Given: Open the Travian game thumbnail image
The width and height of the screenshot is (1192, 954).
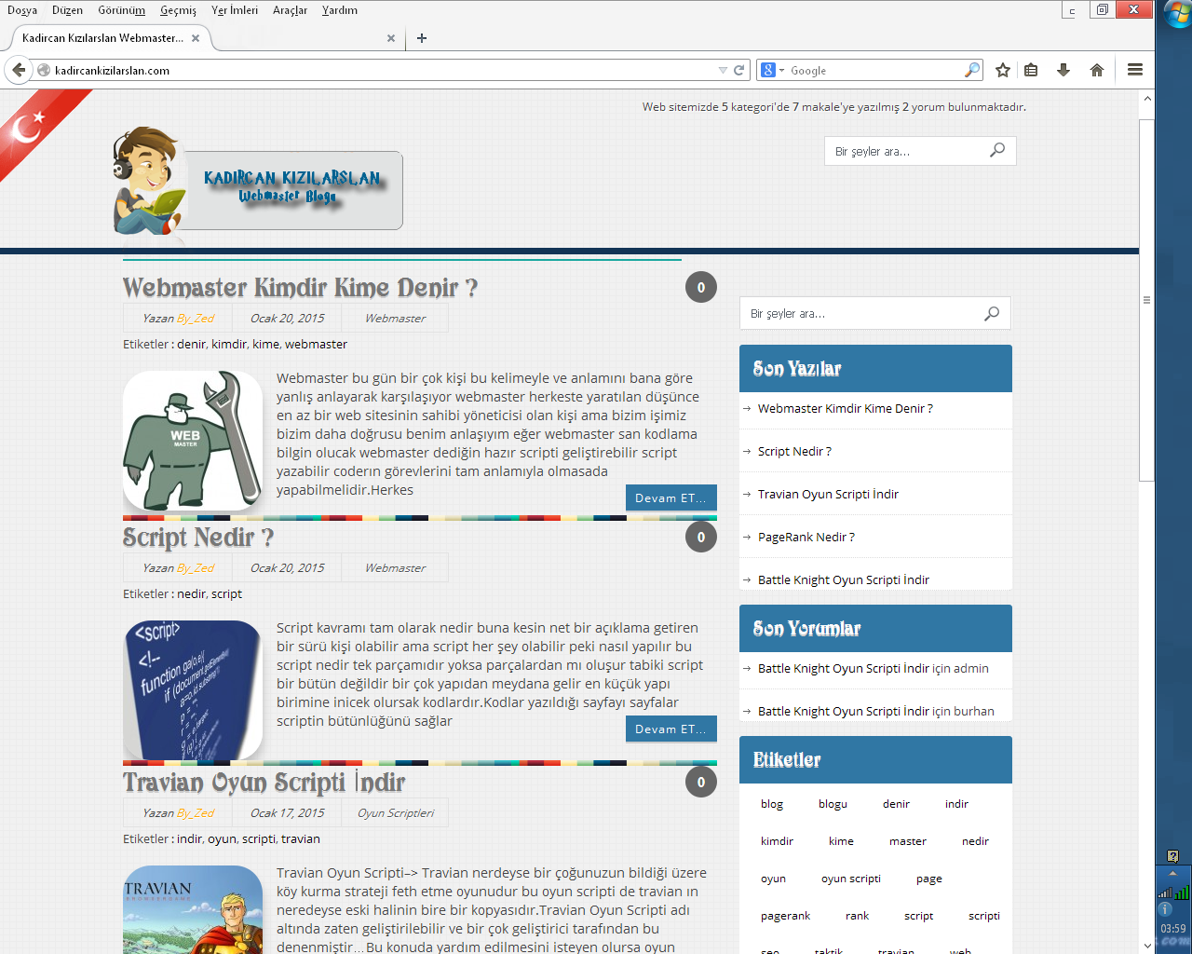Looking at the screenshot, I should coord(193,909).
